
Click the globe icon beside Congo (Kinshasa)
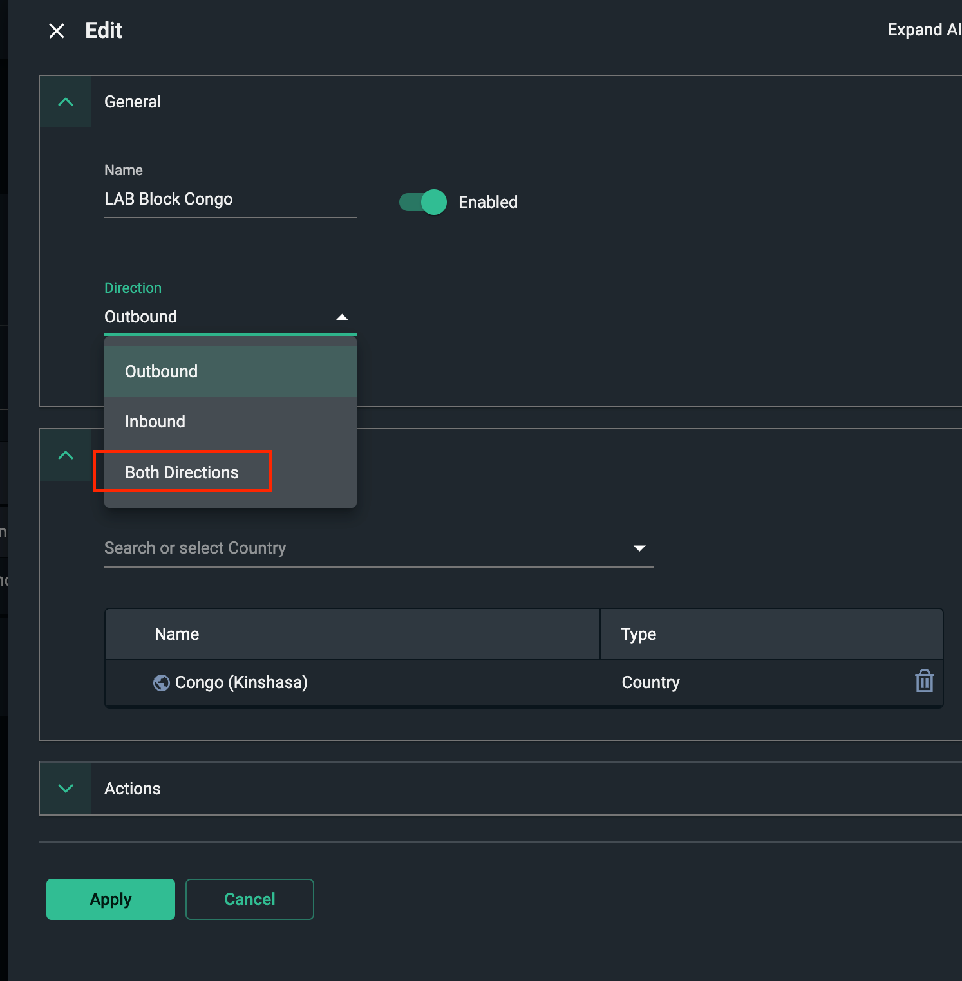coord(161,682)
